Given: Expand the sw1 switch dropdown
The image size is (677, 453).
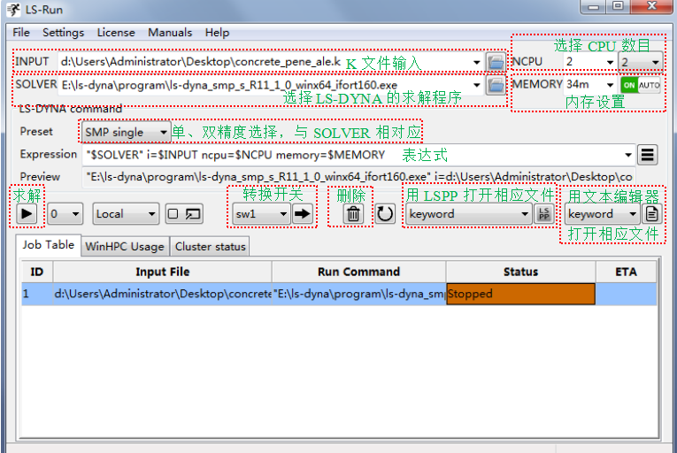Looking at the screenshot, I should point(260,213).
